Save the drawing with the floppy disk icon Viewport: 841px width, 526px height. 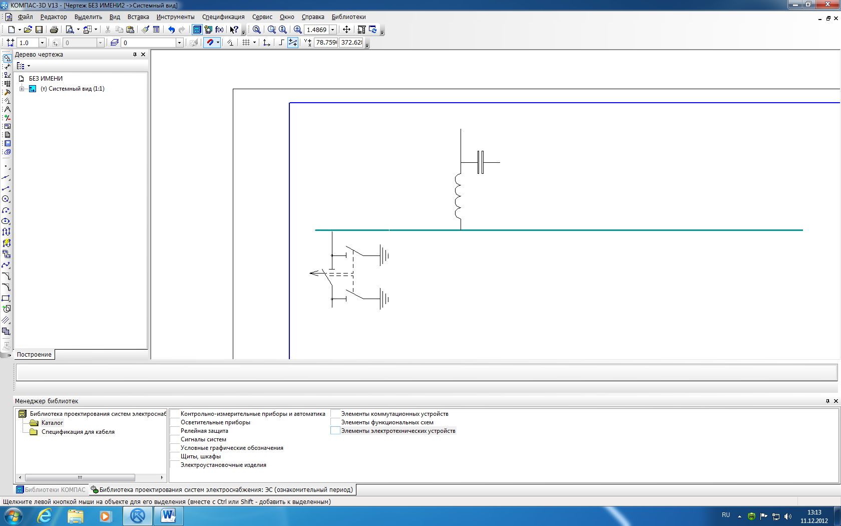[39, 30]
